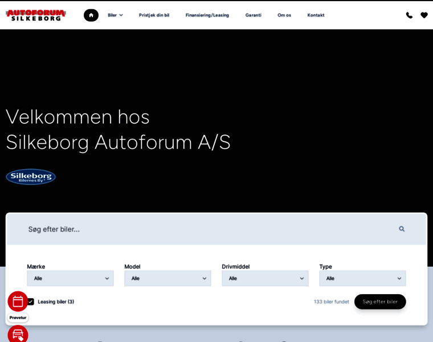Click the Leasing biler (3) label
This screenshot has height=342, width=433.
point(56,302)
